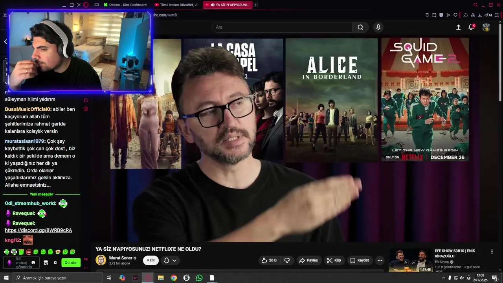Open the browser AI assistant icon

point(488,15)
